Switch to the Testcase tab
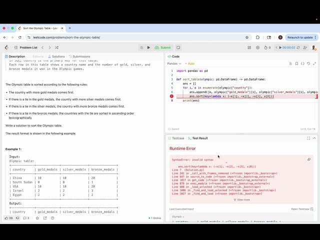The width and height of the screenshot is (320, 240). pyautogui.click(x=176, y=138)
